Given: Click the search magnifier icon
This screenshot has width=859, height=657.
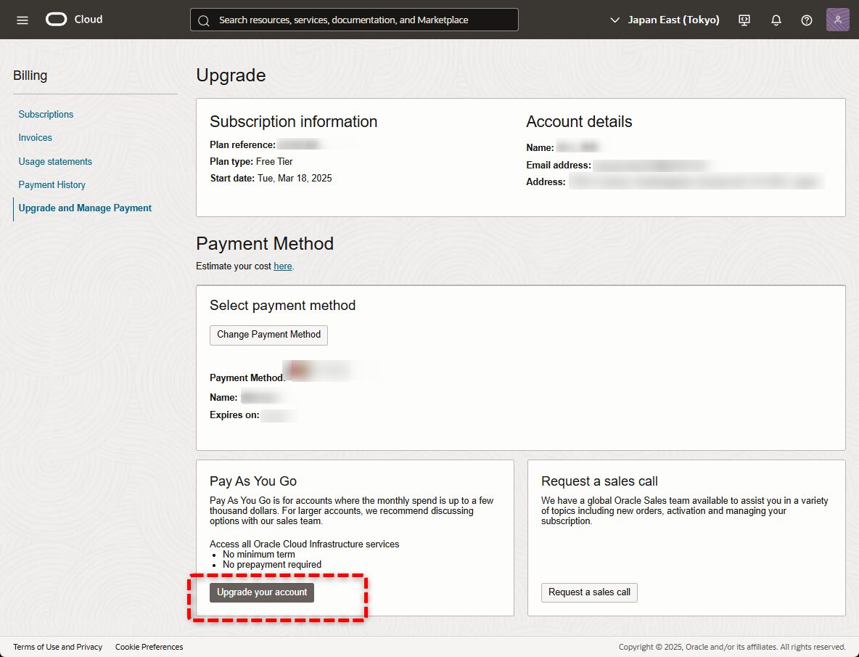Looking at the screenshot, I should coord(204,21).
